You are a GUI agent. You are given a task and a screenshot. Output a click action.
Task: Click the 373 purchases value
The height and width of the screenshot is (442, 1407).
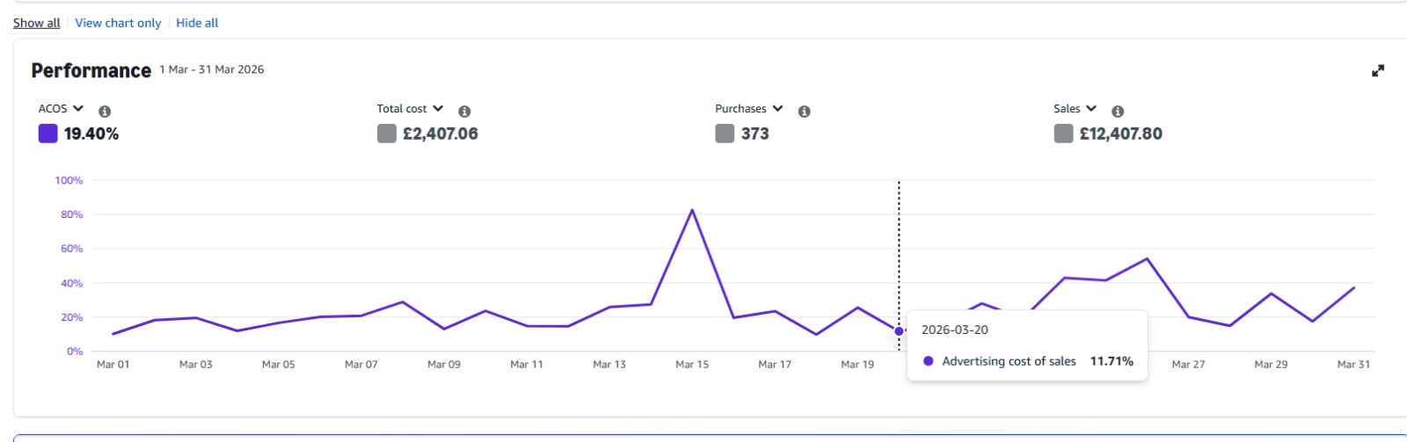pyautogui.click(x=755, y=134)
